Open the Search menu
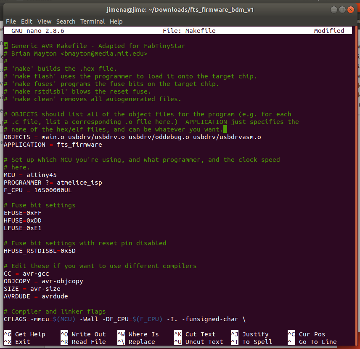This screenshot has height=349, width=360. tap(66, 21)
